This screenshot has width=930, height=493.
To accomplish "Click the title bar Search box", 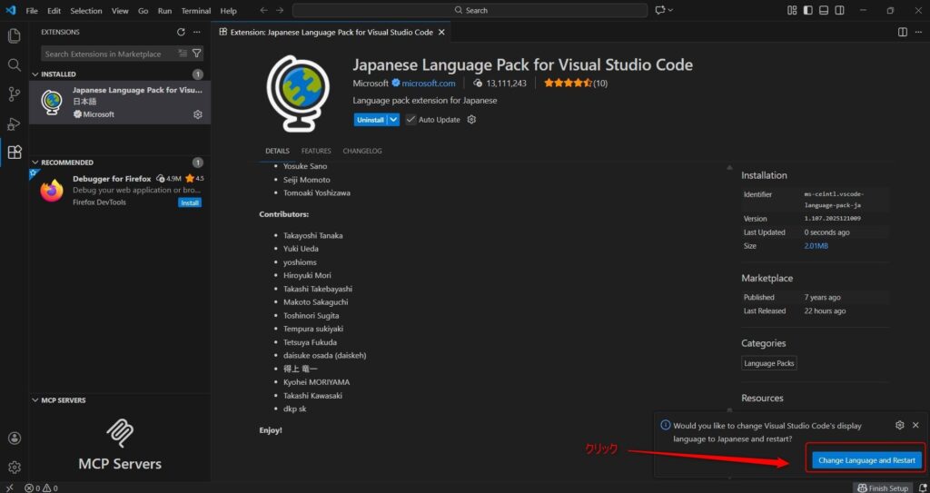I will [x=470, y=10].
